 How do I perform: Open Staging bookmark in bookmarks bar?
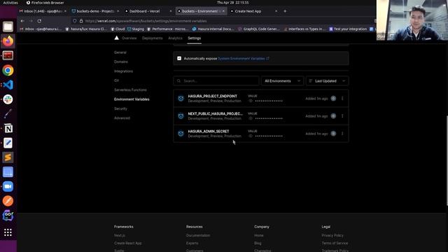(x=136, y=29)
